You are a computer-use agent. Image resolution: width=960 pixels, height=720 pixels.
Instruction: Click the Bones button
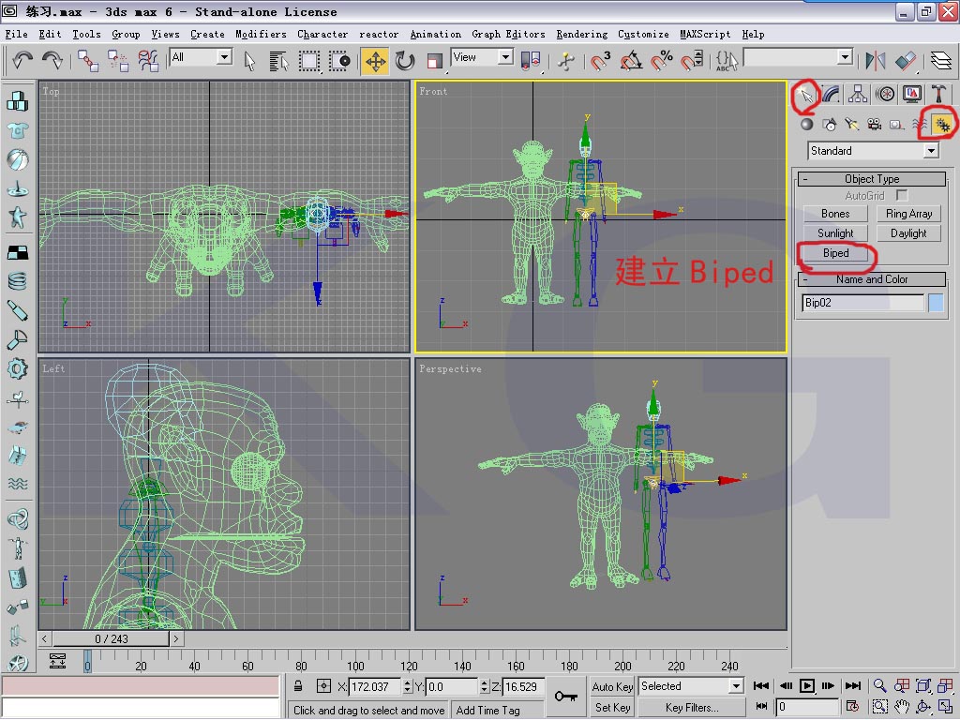tap(835, 214)
